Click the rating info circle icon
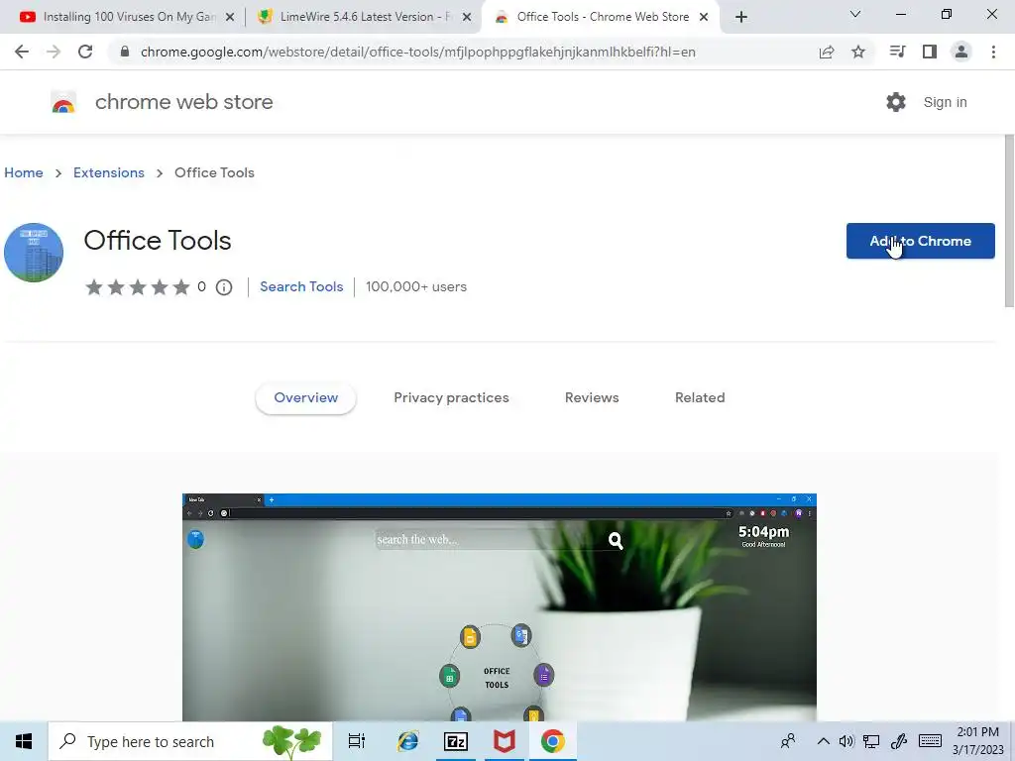The width and height of the screenshot is (1015, 761). 224,287
